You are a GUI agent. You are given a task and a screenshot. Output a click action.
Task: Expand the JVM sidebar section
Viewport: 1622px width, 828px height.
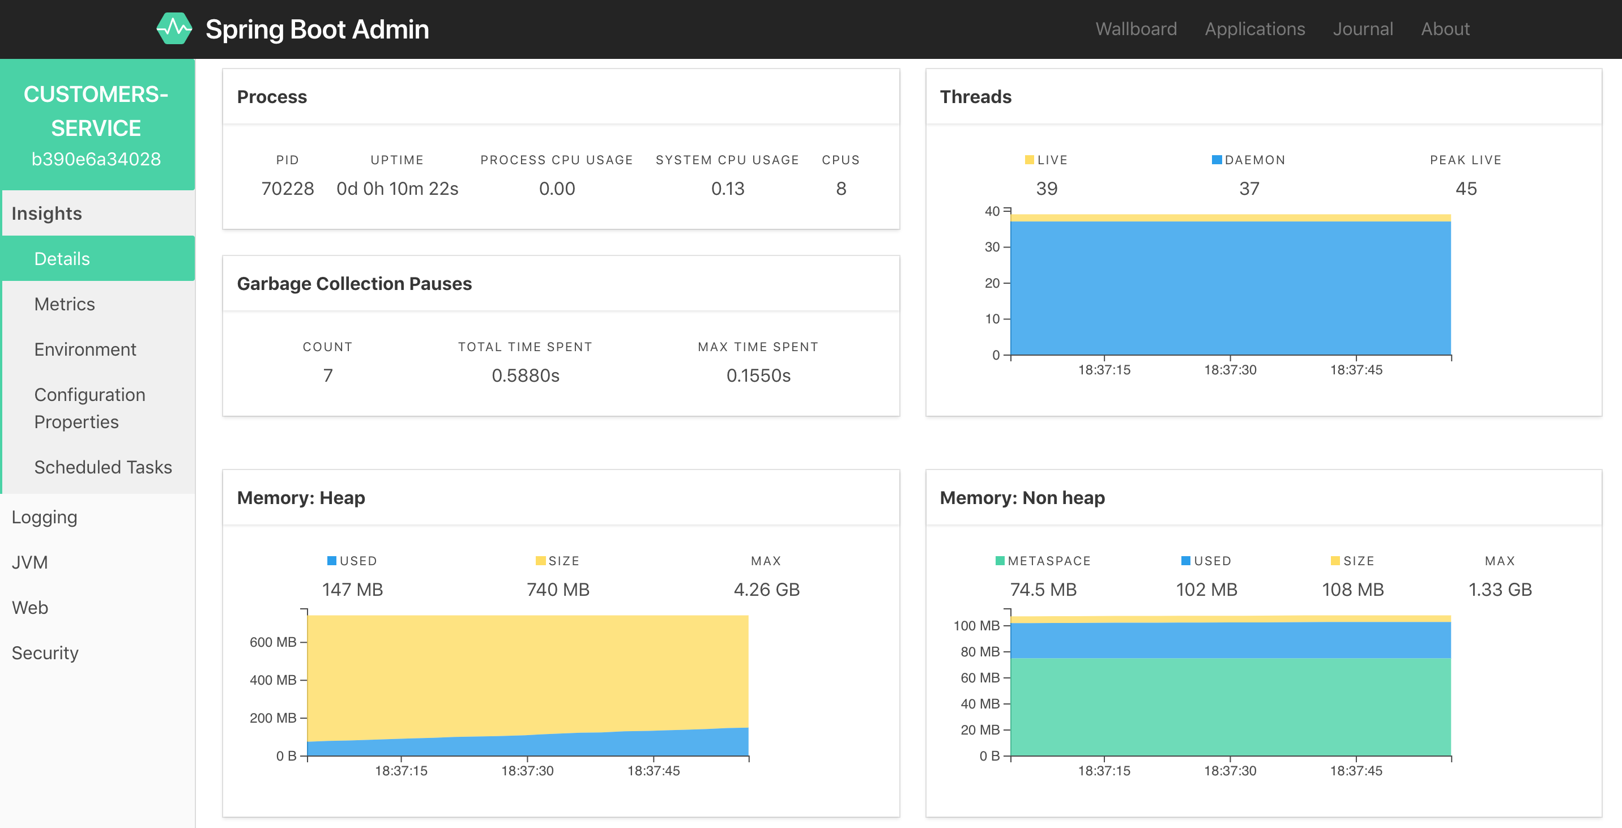tap(29, 562)
